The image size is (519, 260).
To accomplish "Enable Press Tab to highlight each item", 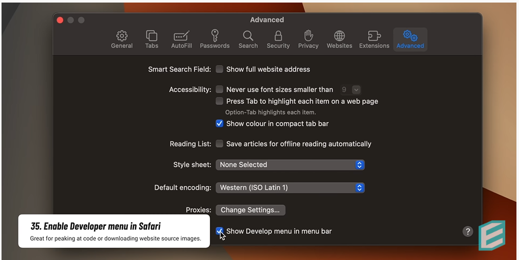I will tap(219, 101).
